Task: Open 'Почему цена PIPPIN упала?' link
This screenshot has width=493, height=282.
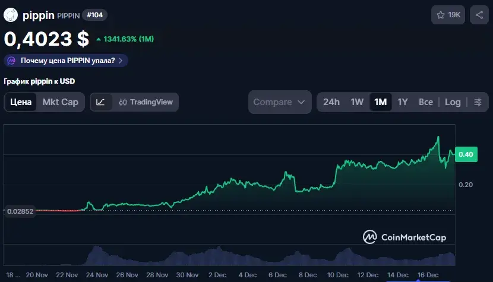Action: (x=66, y=61)
